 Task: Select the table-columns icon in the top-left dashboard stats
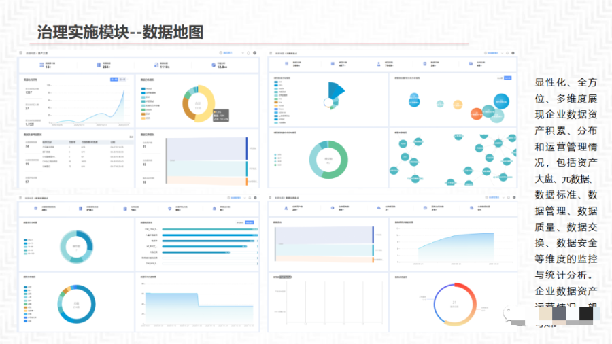[x=99, y=65]
